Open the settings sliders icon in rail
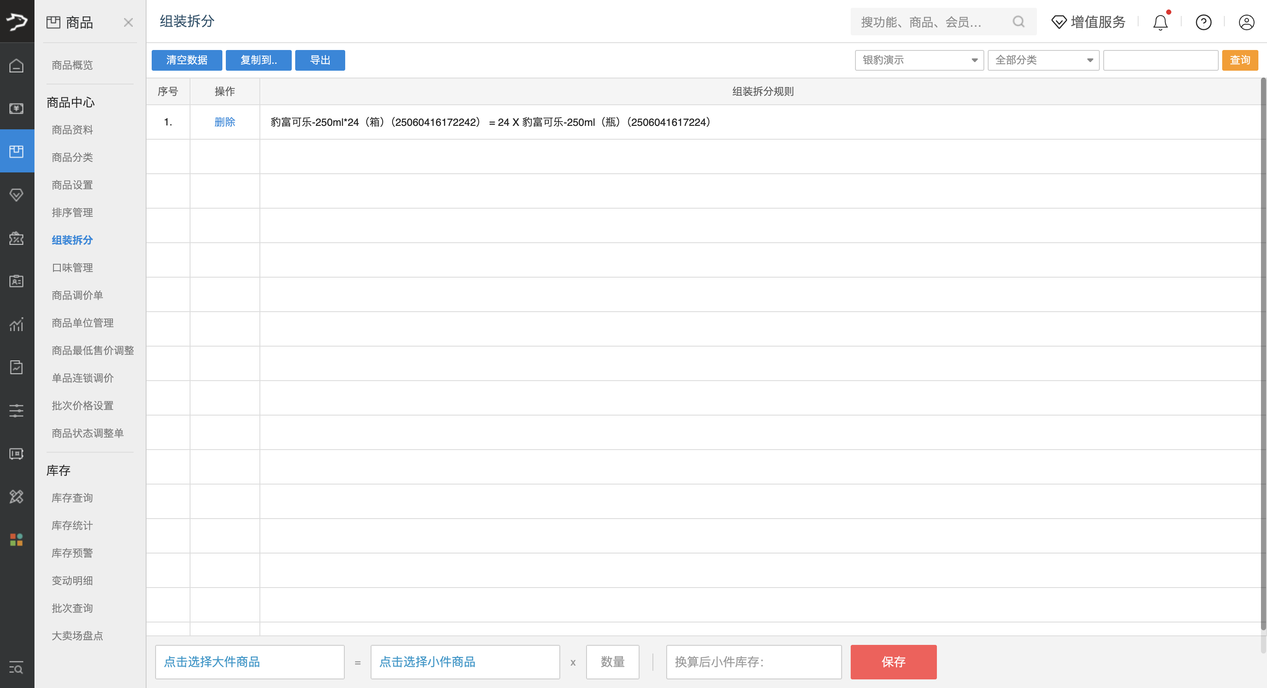Screen dimensions: 1267x688 (x=17, y=410)
